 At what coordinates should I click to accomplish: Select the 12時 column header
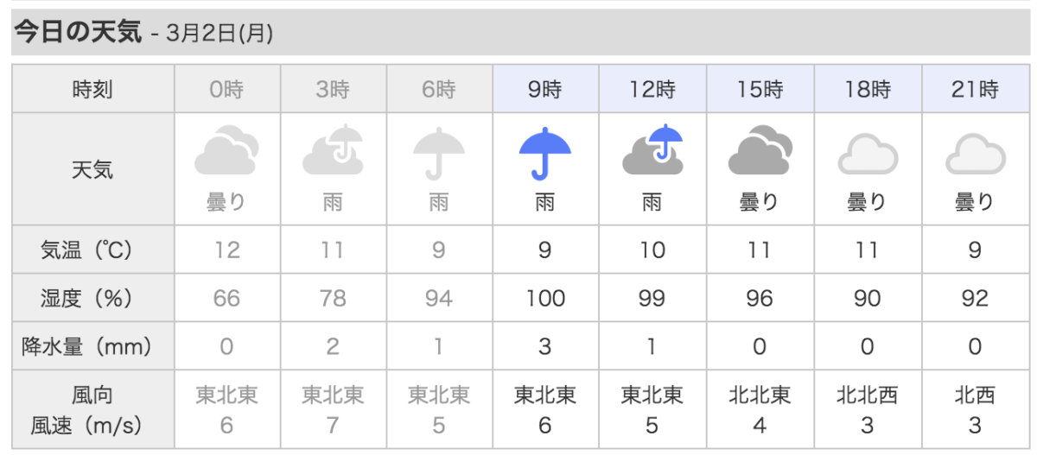[x=652, y=89]
